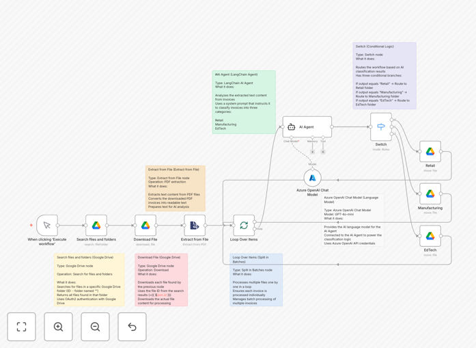
Task: Select the green AI Agent sticky note
Action: [x=244, y=102]
